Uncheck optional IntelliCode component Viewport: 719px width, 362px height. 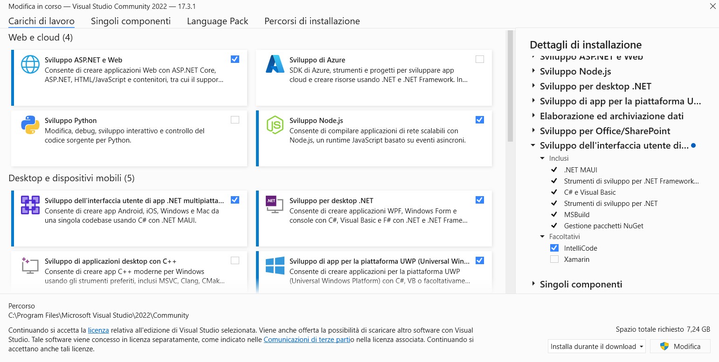[x=554, y=248]
